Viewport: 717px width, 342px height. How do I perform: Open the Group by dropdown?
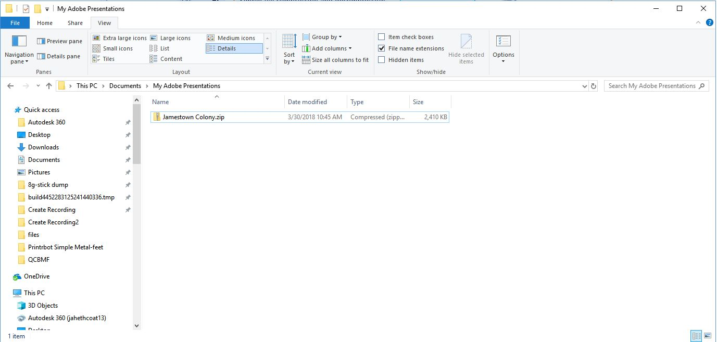tap(322, 37)
